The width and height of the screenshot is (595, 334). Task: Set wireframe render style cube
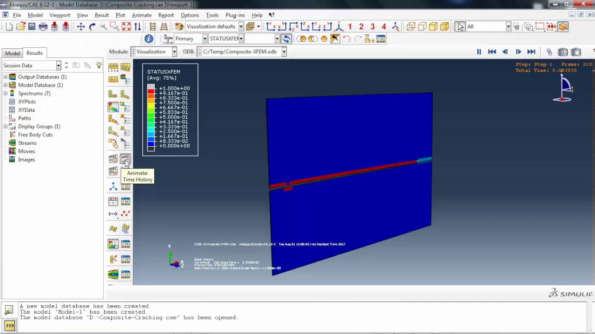pos(411,27)
